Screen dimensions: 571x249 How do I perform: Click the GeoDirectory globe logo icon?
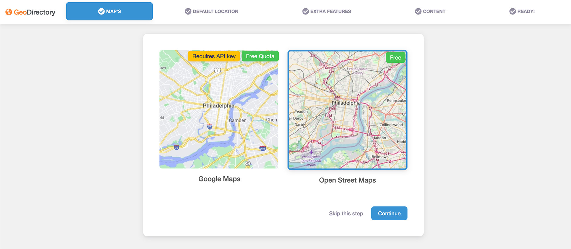9,12
